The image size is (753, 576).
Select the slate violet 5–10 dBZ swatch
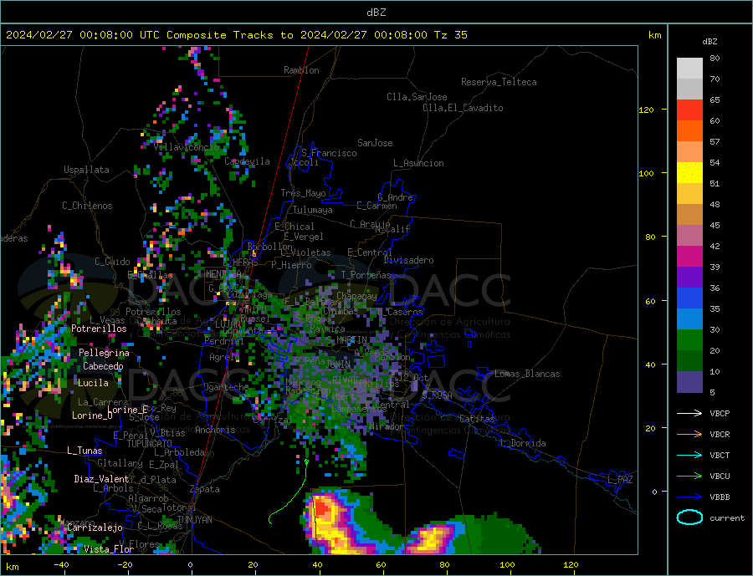point(689,381)
